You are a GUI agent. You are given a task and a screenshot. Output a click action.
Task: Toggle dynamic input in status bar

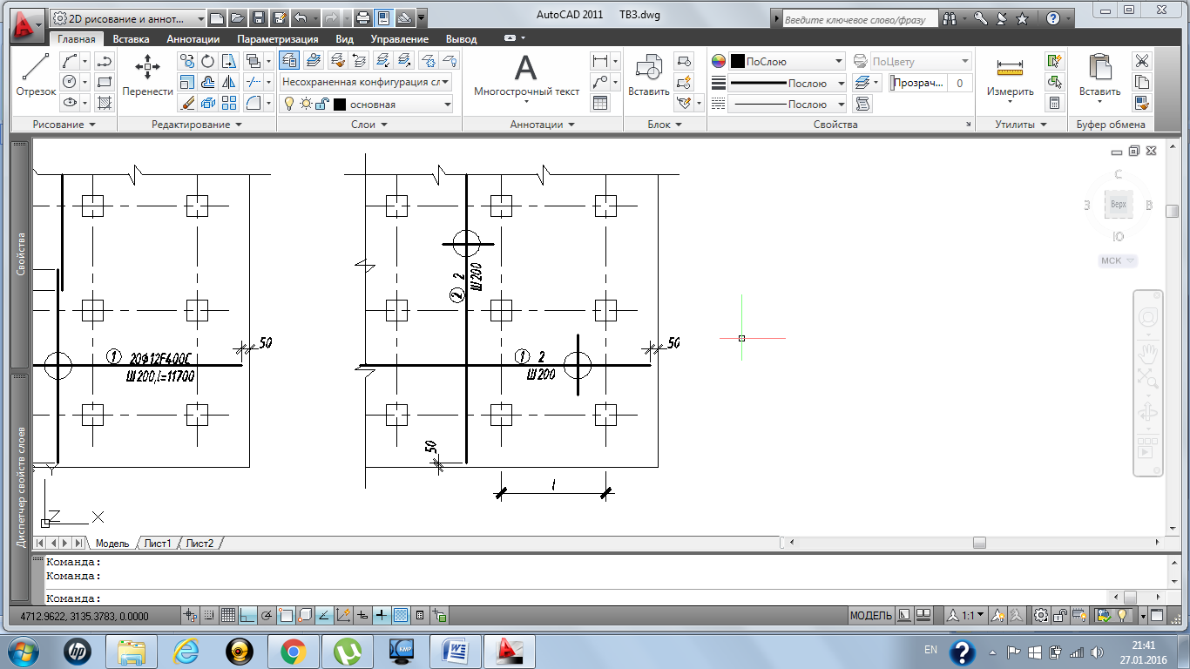[362, 616]
